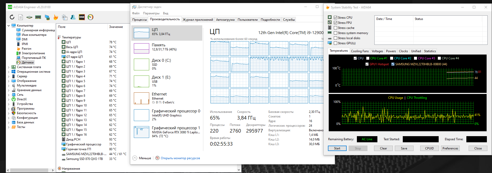Open the OSD panel toolbar icon

[82, 17]
